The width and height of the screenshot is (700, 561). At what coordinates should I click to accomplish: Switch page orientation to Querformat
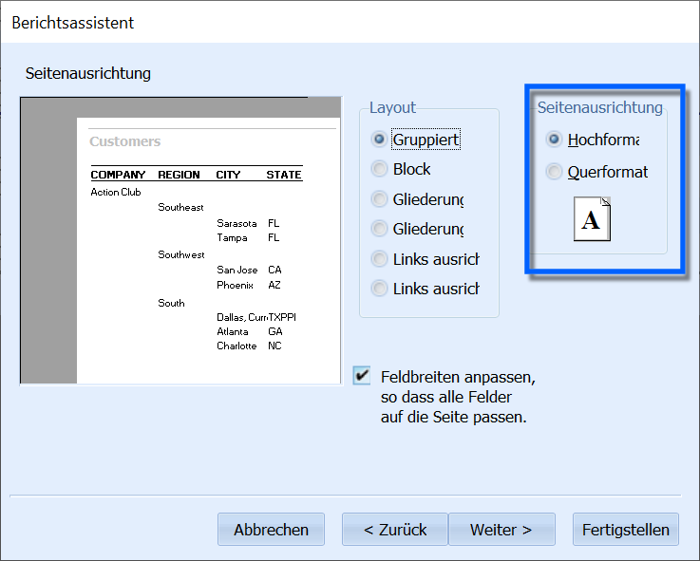596,172
